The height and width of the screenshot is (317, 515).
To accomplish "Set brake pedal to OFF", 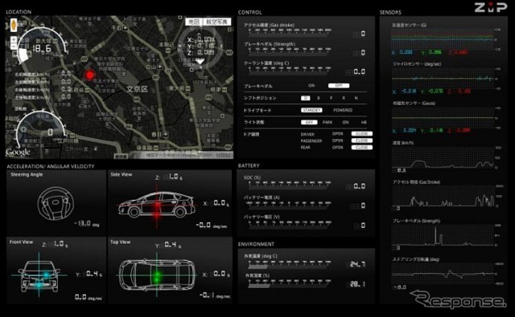I will pos(339,86).
